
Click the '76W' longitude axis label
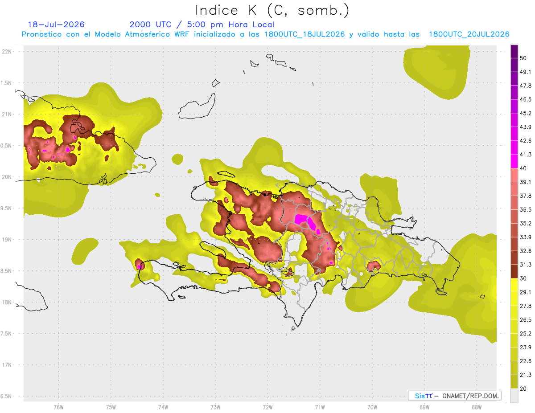click(x=58, y=406)
